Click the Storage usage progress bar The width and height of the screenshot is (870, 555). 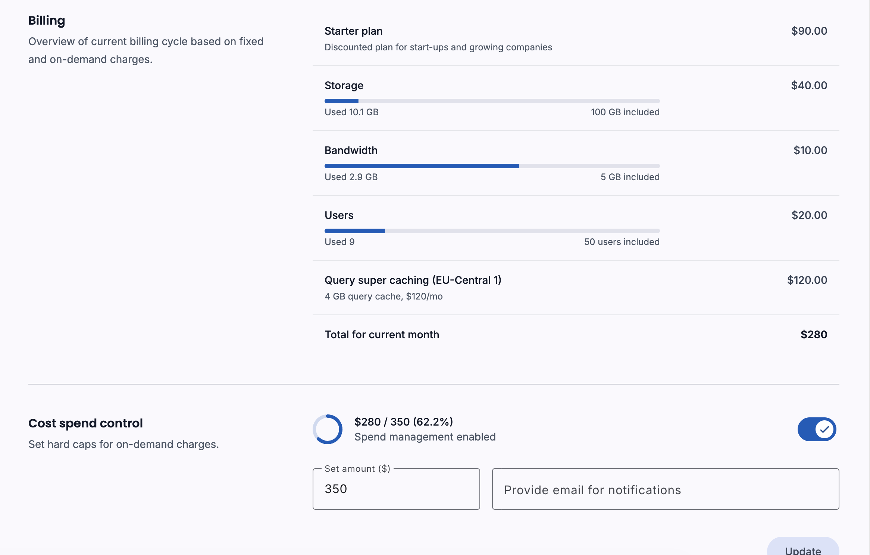[492, 101]
